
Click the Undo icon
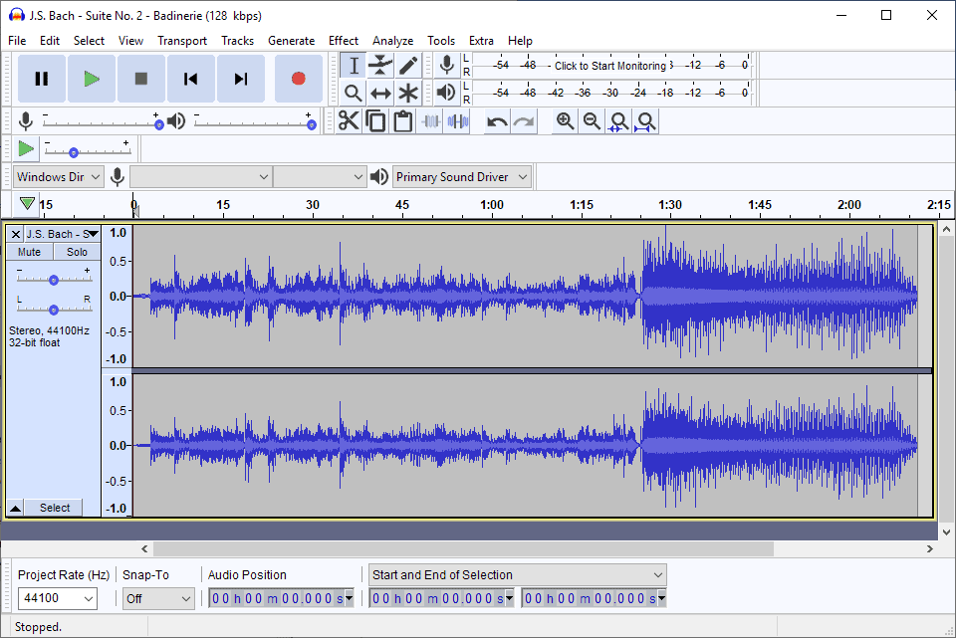click(496, 120)
